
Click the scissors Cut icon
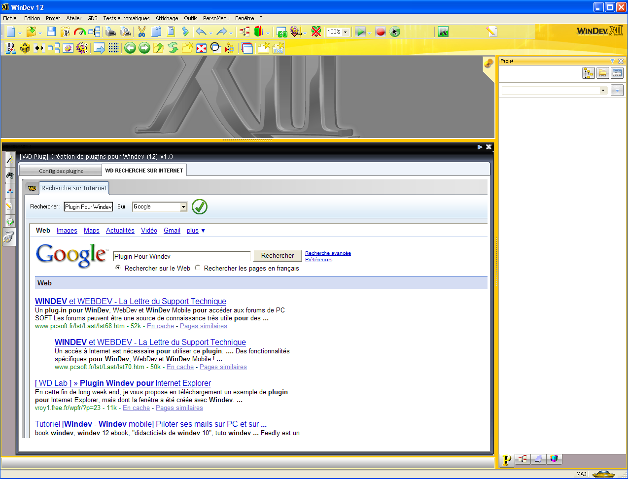point(142,32)
